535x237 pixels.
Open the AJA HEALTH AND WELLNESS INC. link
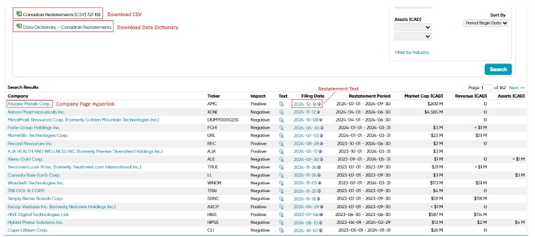point(85,151)
